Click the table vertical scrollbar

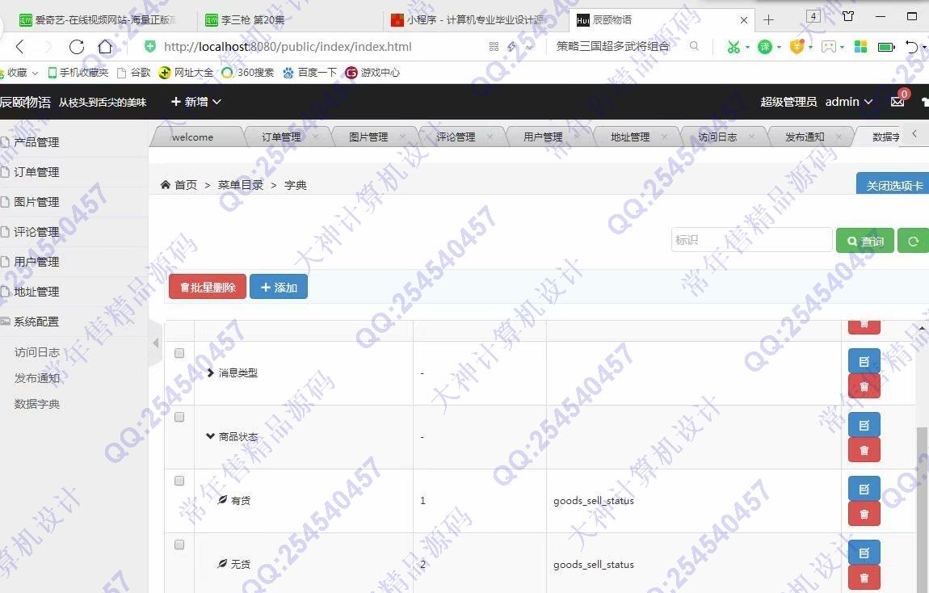(922, 510)
